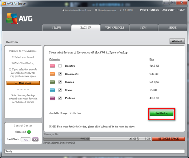Click the green Movies category icon
Viewport: 189px width, 158px height.
coord(52,82)
